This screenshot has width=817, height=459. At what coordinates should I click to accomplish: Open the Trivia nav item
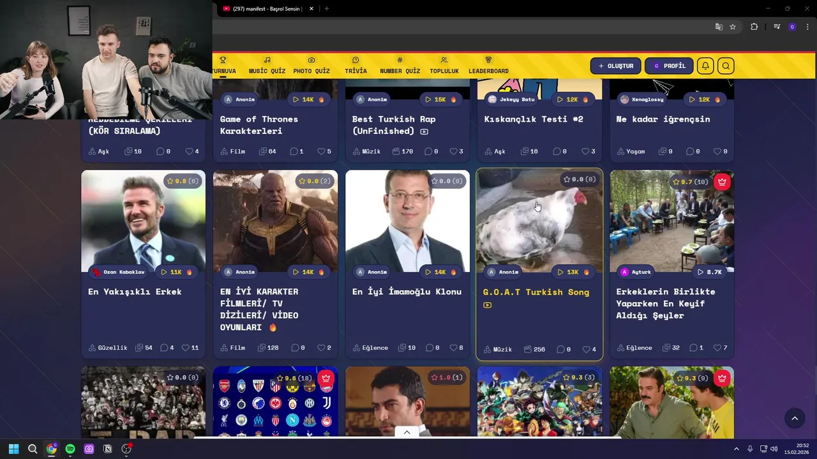click(x=356, y=66)
